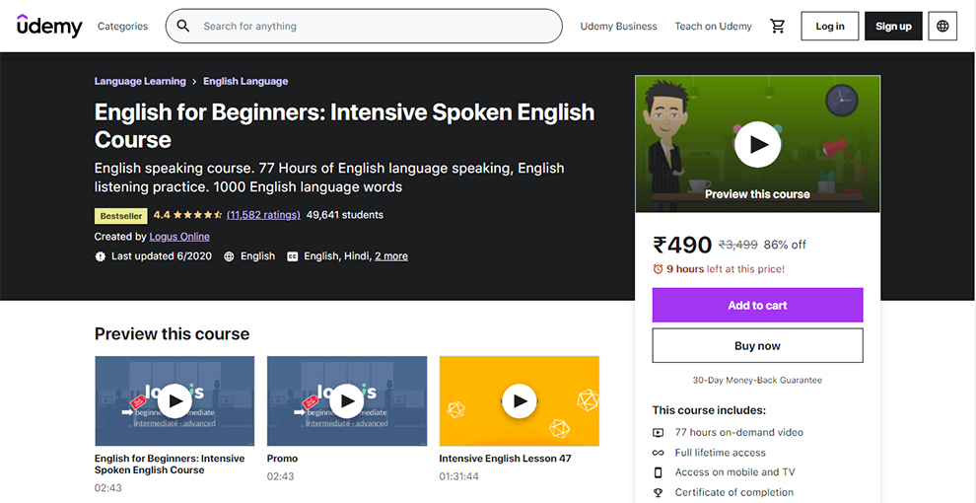Open Language Learning breadcrumb
The height and width of the screenshot is (503, 976).
click(x=140, y=81)
